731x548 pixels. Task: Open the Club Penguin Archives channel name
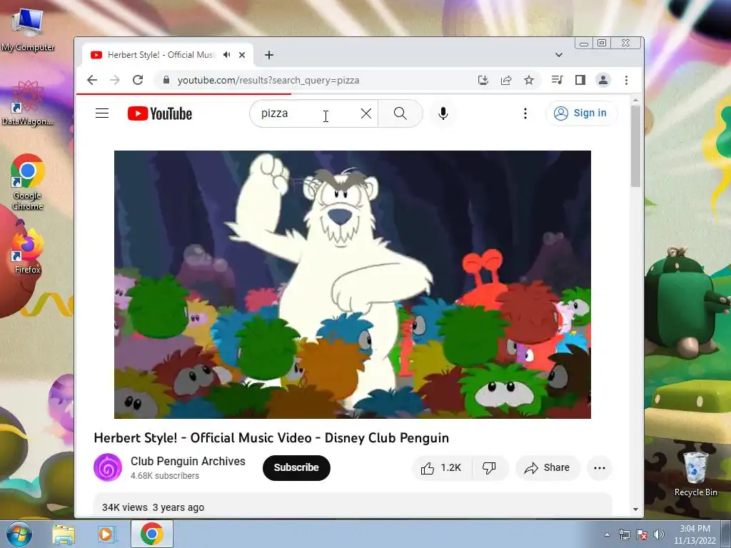tap(188, 461)
